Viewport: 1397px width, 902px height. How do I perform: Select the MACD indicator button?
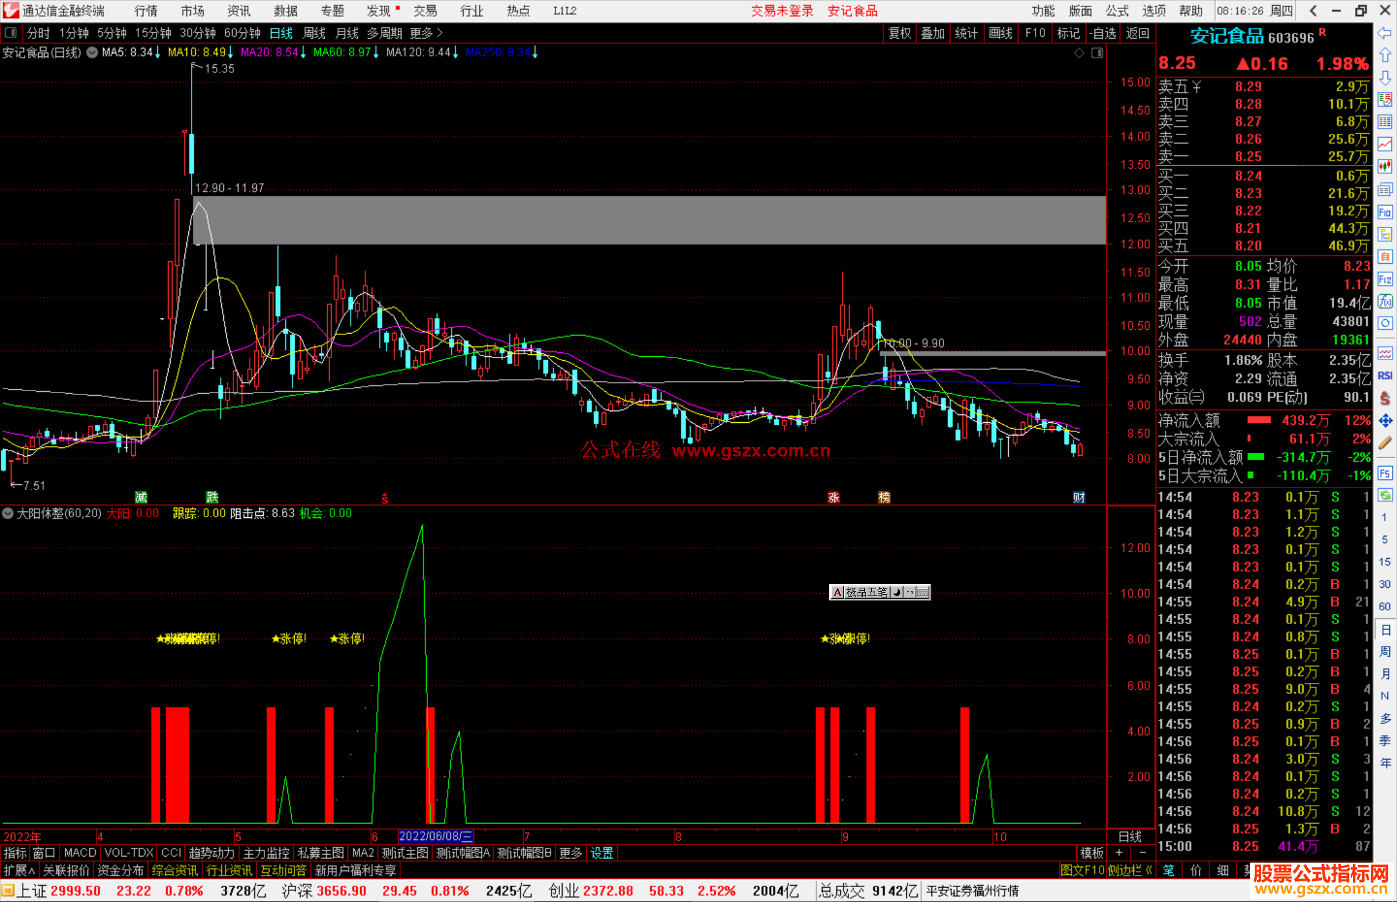[80, 853]
